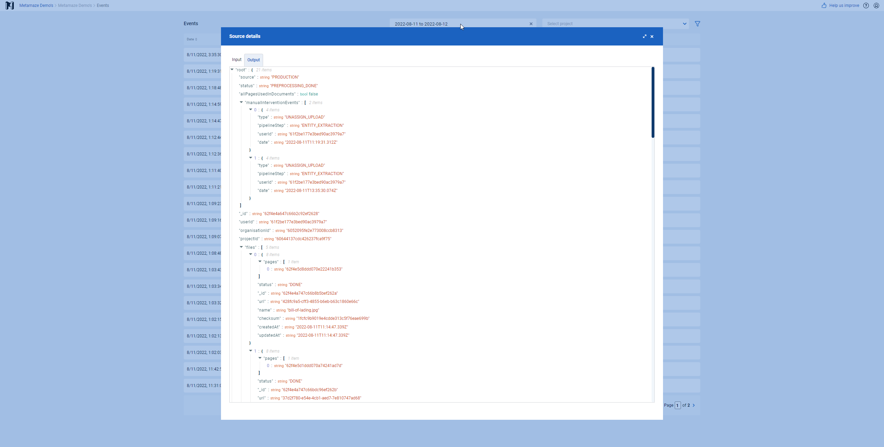
Task: Click the Help us improve thumbs-up icon
Action: pos(824,6)
